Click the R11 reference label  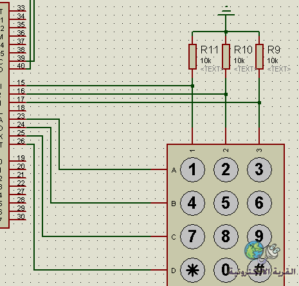point(209,50)
